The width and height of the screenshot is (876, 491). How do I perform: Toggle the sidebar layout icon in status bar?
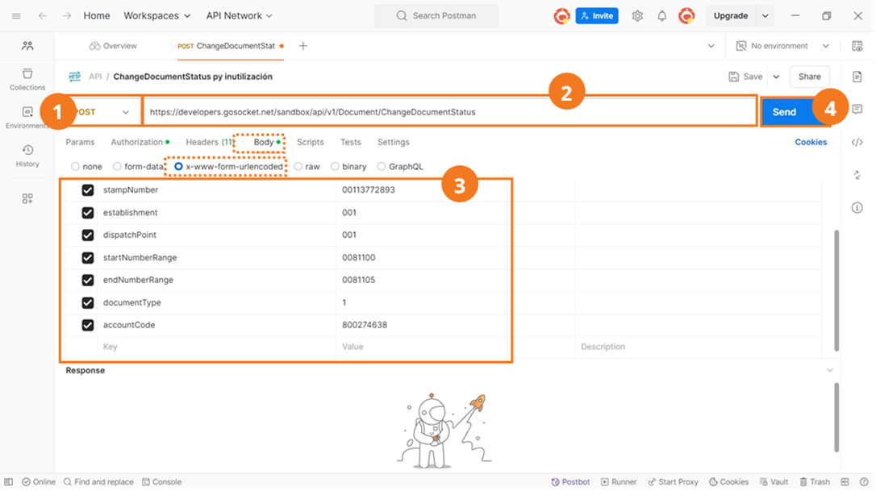pos(8,481)
